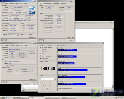This screenshot has width=124, height=99.
Task: Click the Molecular 1276.87 ScienceMarks score bar
Action: click(67, 50)
